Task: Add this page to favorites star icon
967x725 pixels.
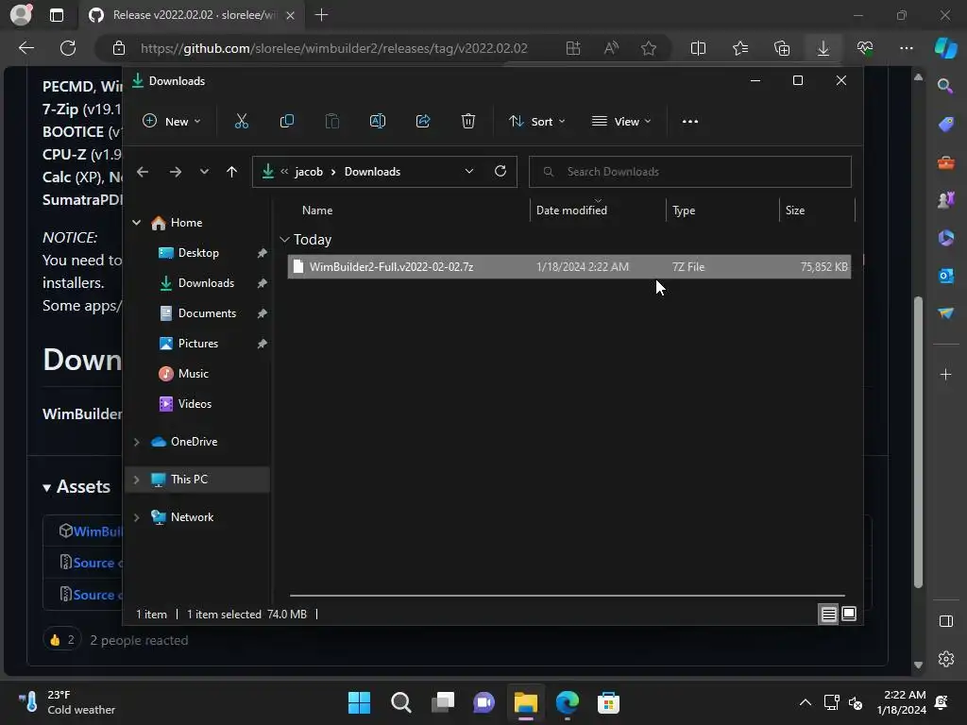Action: pos(648,48)
